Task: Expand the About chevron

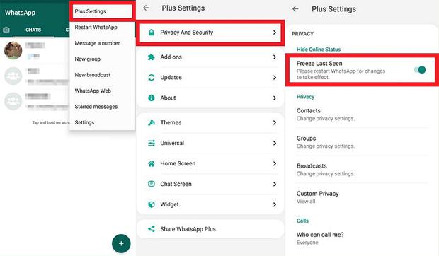Action: [275, 98]
